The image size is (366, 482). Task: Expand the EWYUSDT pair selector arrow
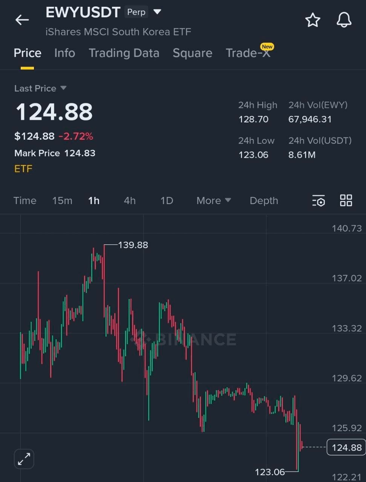click(158, 12)
